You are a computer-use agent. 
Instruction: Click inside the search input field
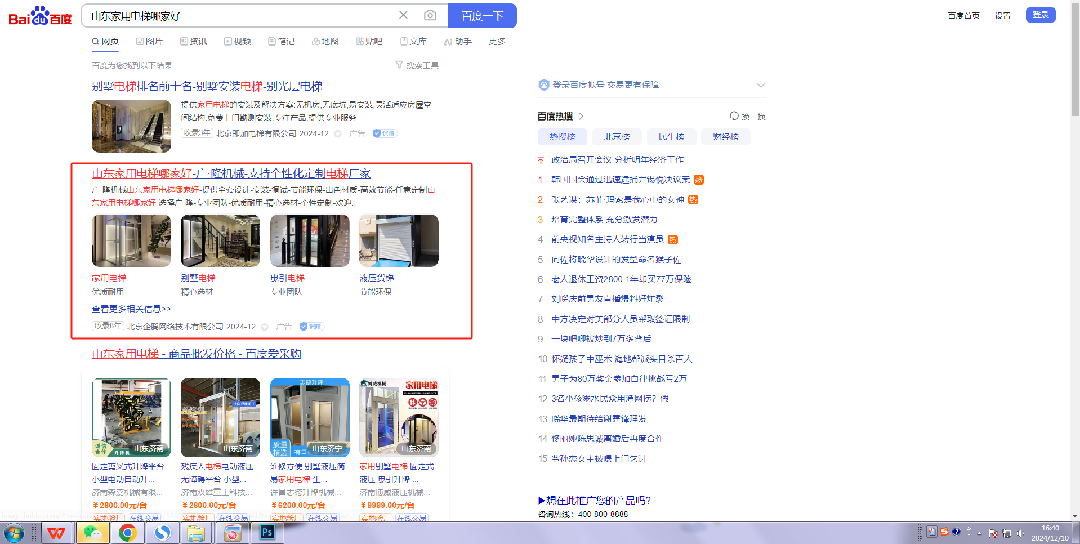[239, 16]
